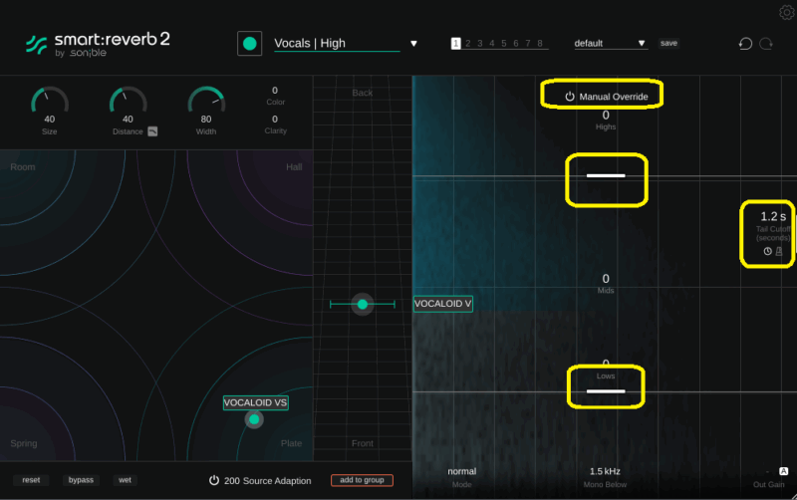Select state slot 5
This screenshot has height=500, width=797.
pyautogui.click(x=504, y=44)
